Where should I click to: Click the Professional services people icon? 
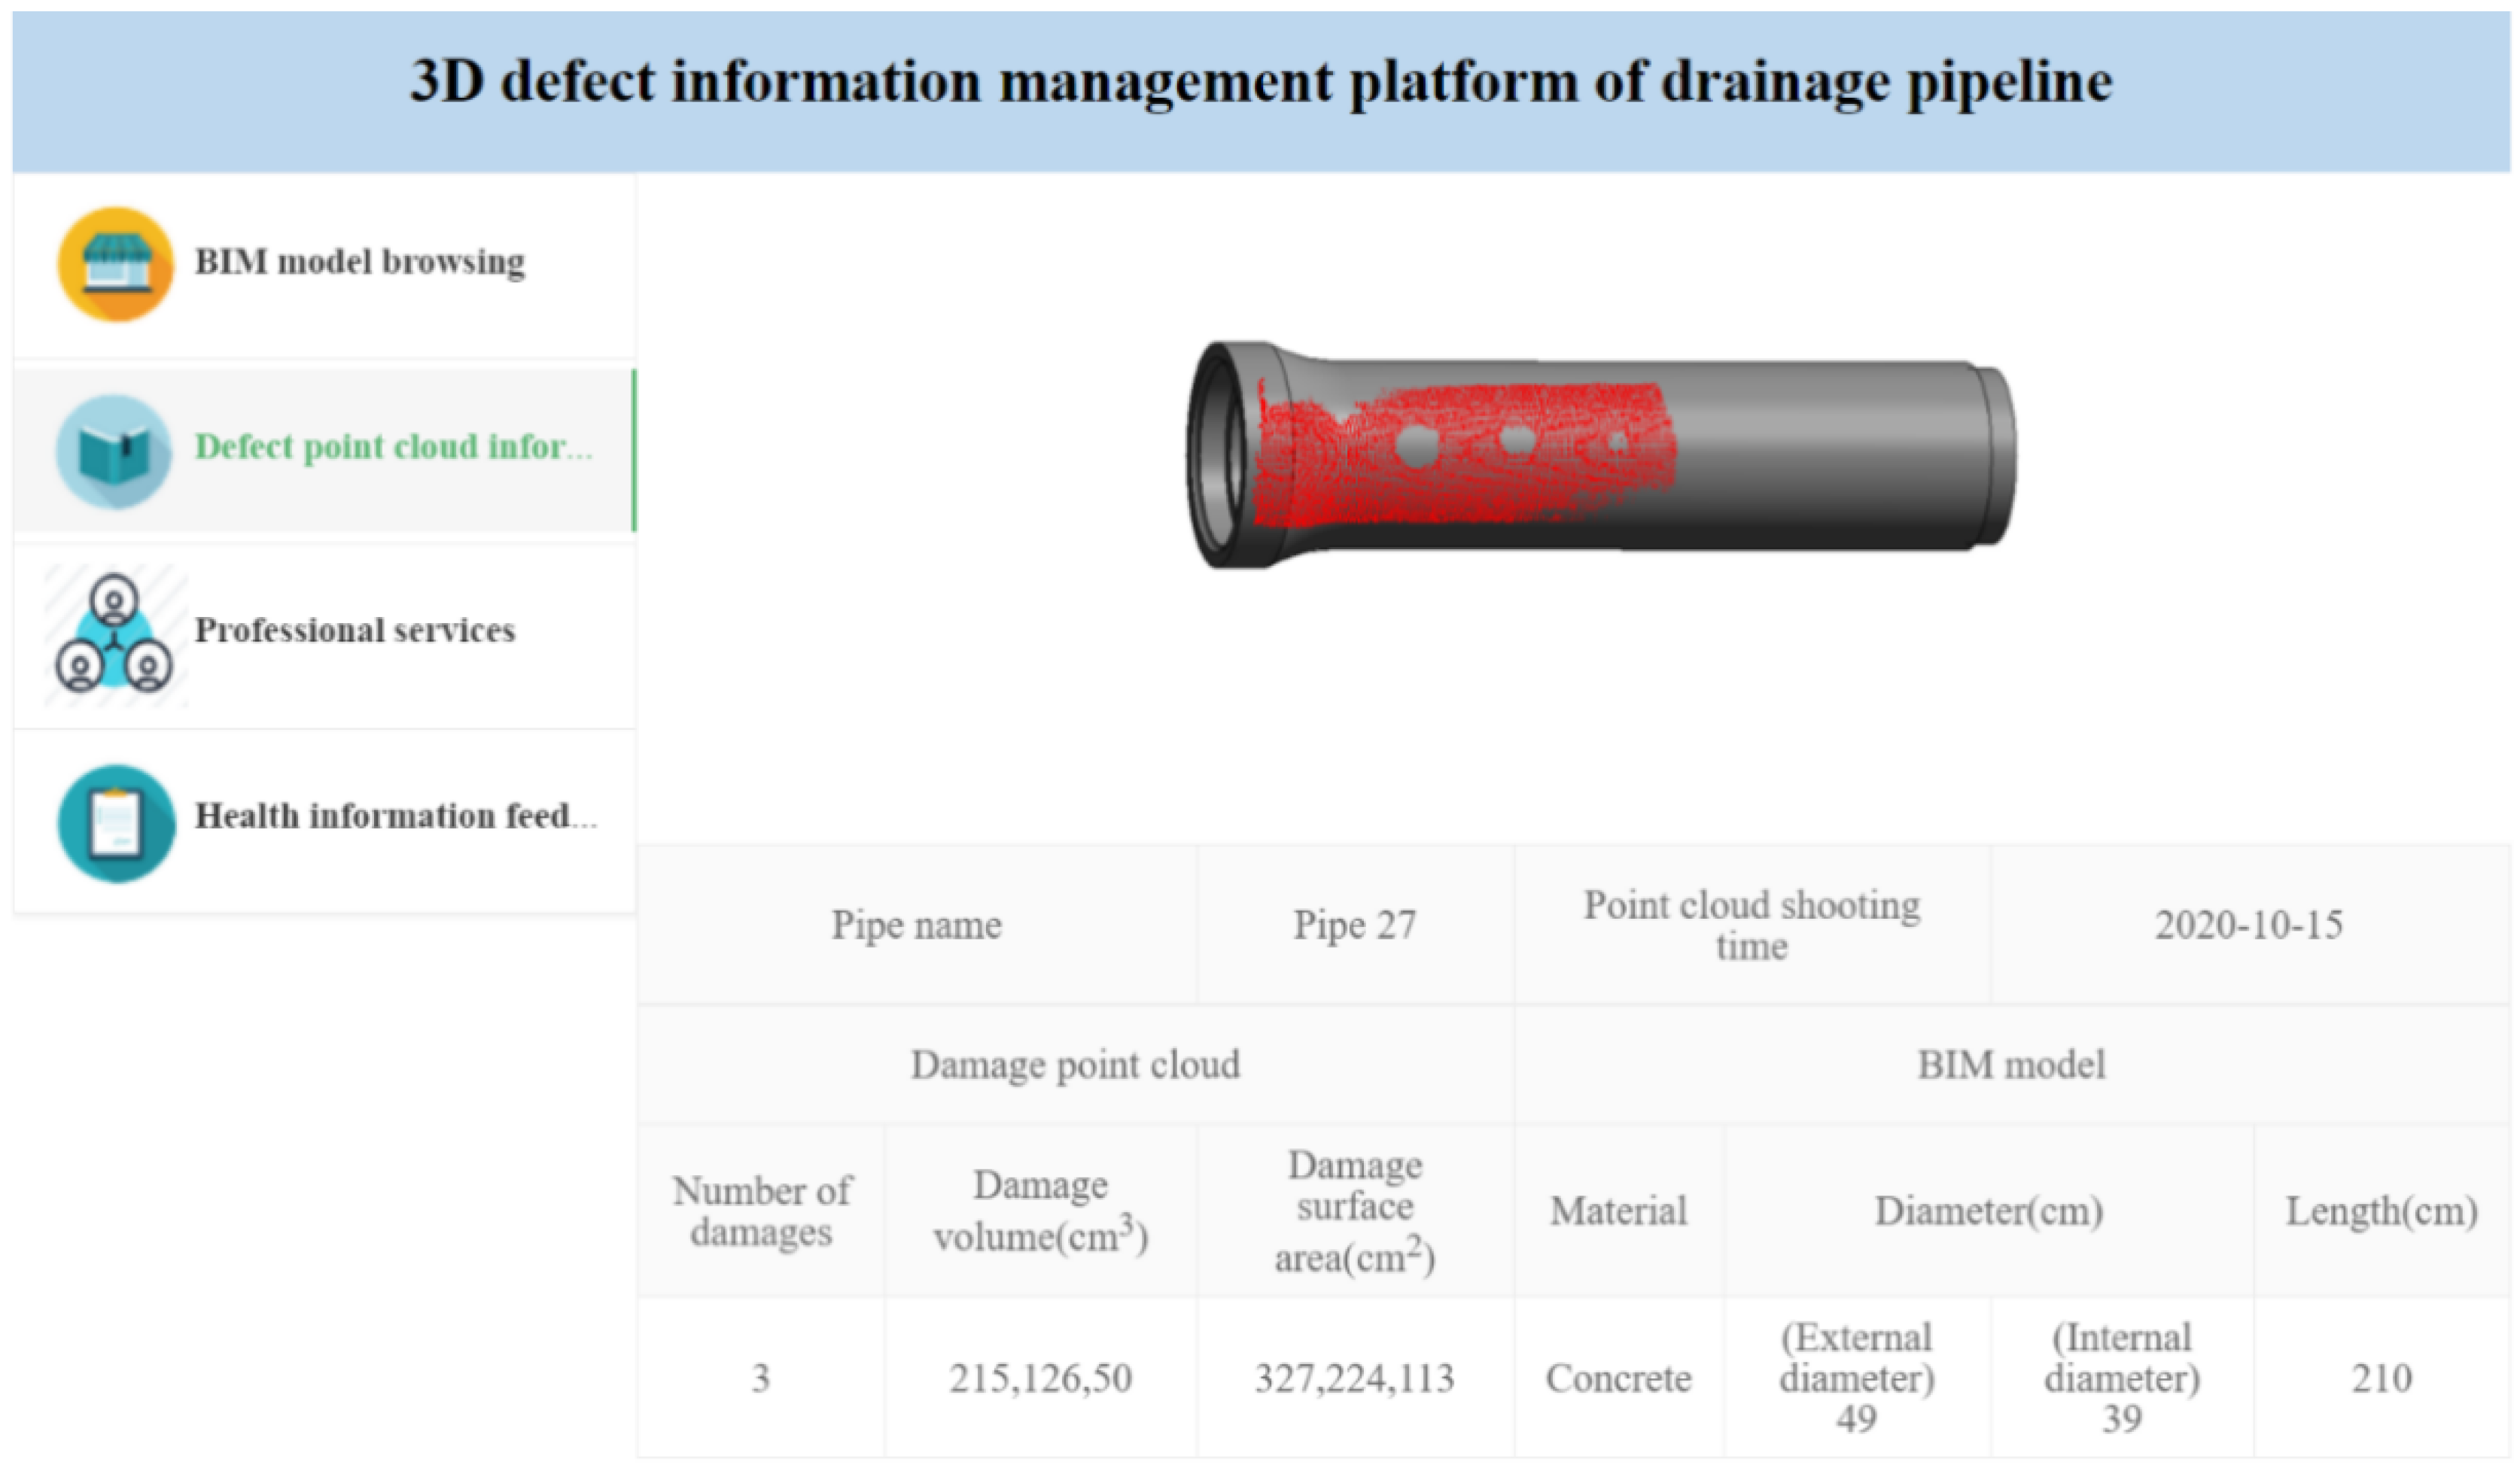[114, 634]
